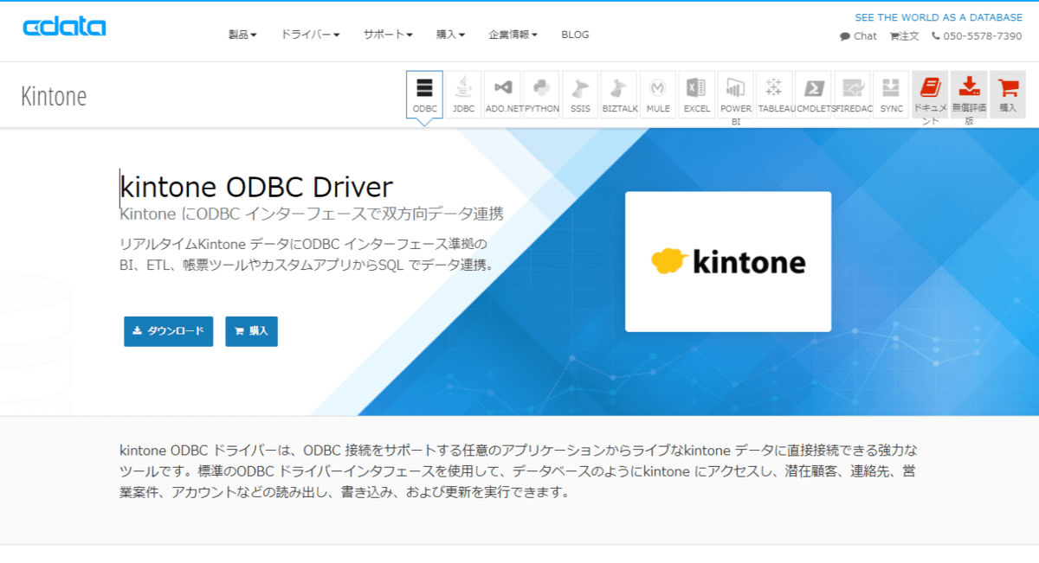1039x563 pixels.
Task: Expand the 企業情報 menu
Action: [x=513, y=35]
